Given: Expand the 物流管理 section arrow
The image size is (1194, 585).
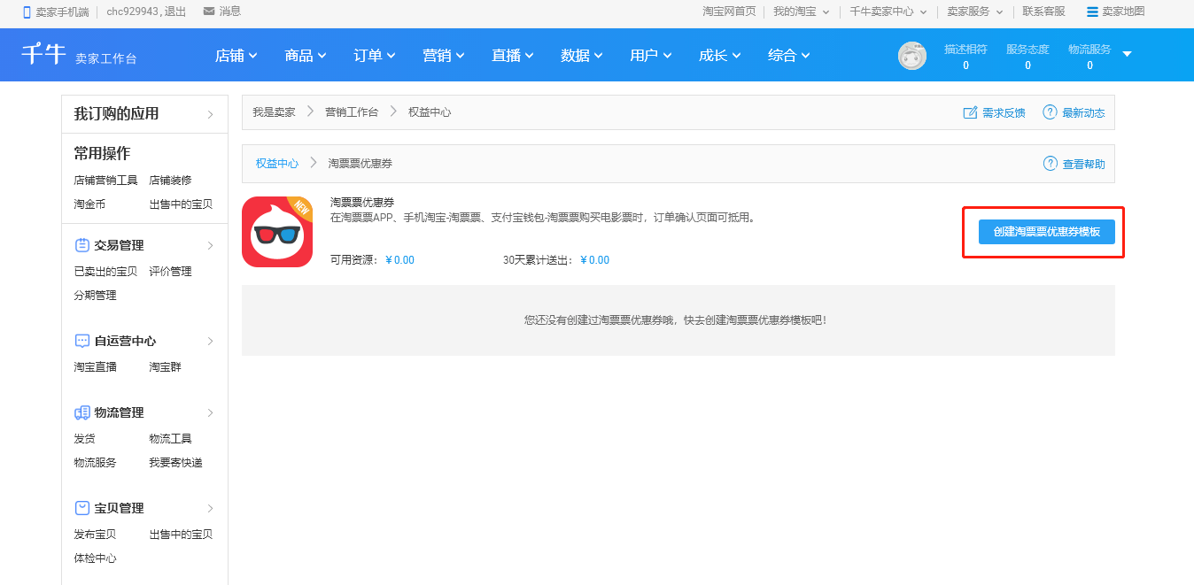Looking at the screenshot, I should pyautogui.click(x=210, y=412).
